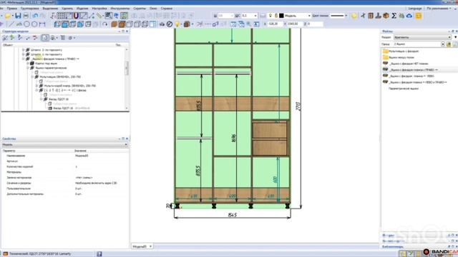
Task: Click the green arrows icon in structure panel
Action: click(12, 38)
